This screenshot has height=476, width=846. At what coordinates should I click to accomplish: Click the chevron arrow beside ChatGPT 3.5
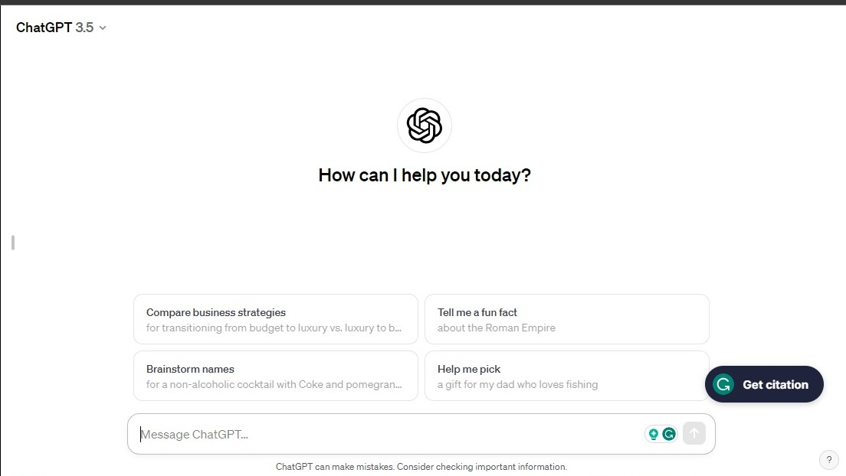point(103,28)
